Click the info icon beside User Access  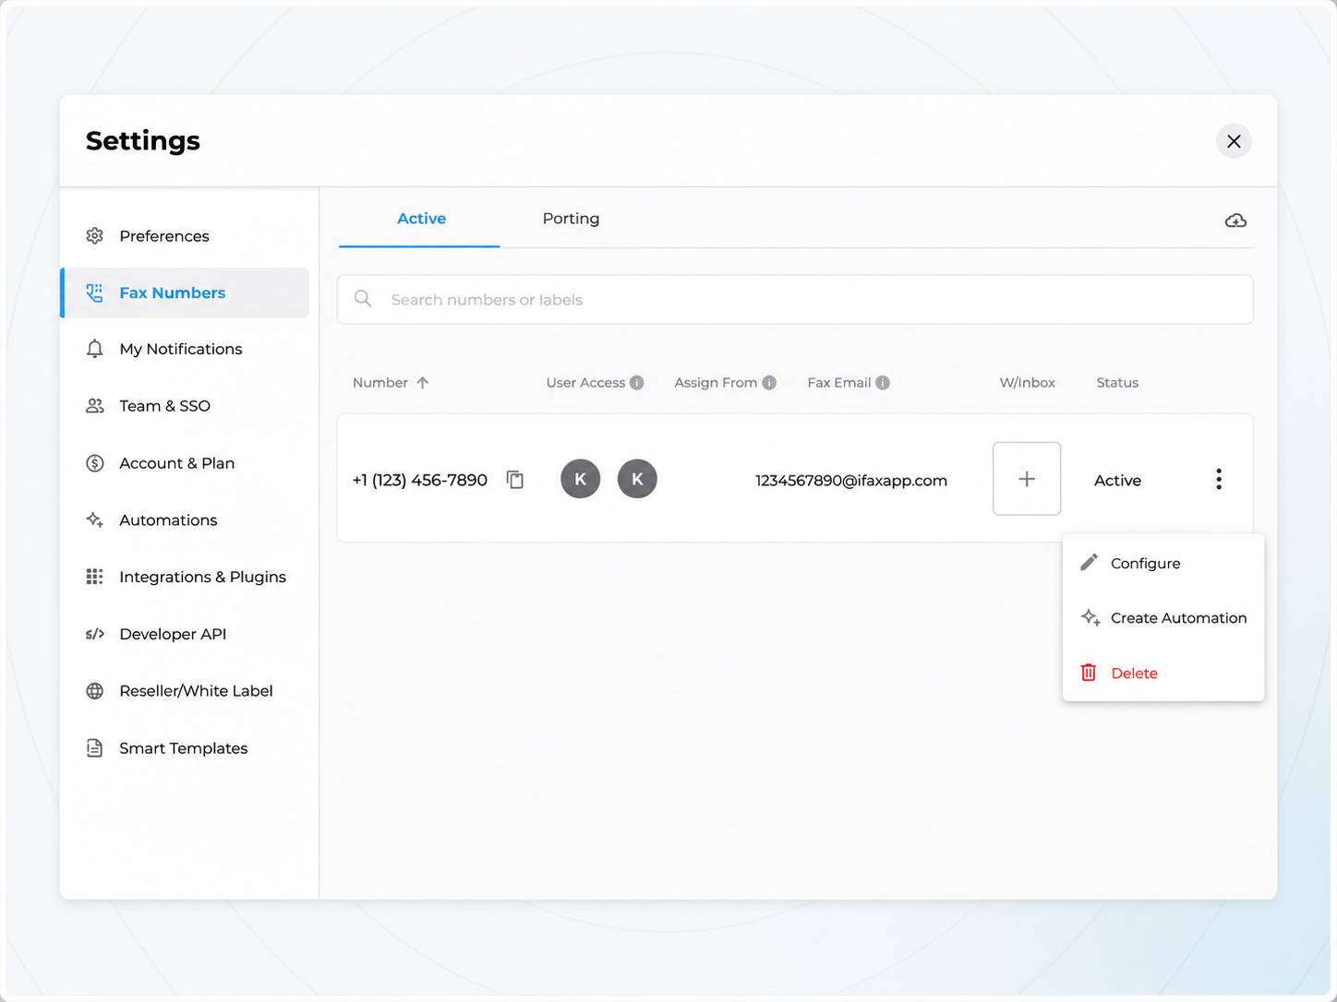pos(637,383)
